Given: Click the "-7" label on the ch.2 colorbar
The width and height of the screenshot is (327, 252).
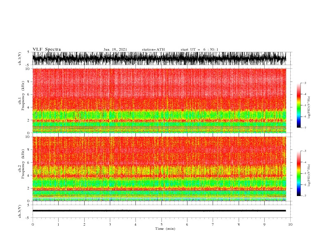Looking at the screenshot, I should (x=305, y=196).
